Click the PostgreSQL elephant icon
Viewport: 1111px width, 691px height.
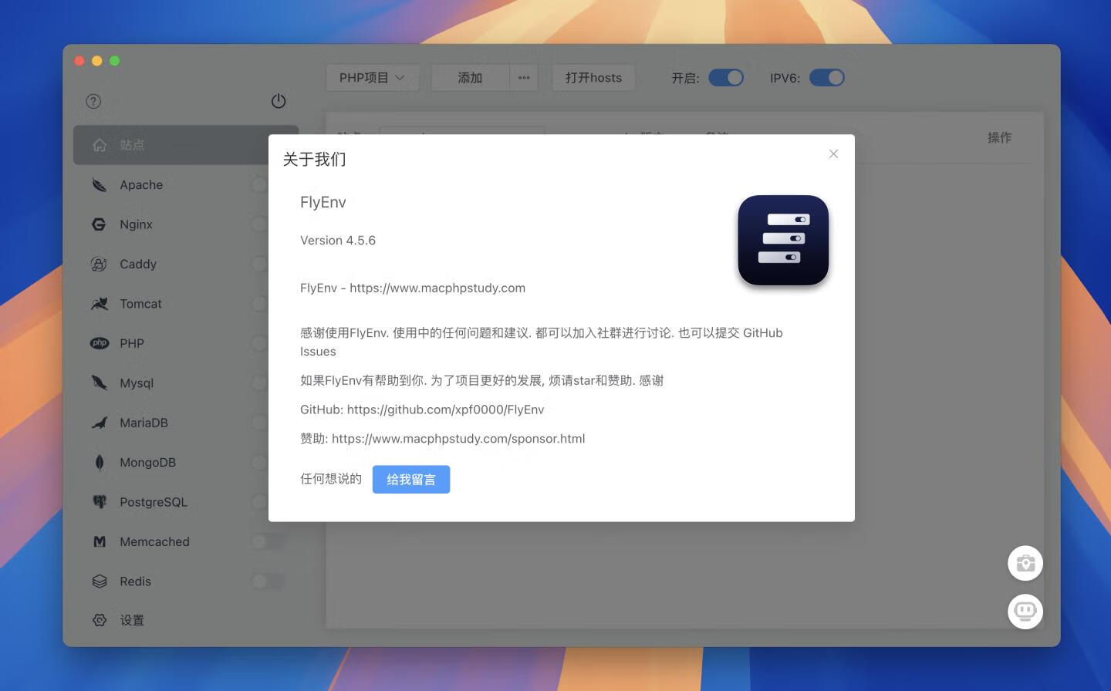click(100, 502)
